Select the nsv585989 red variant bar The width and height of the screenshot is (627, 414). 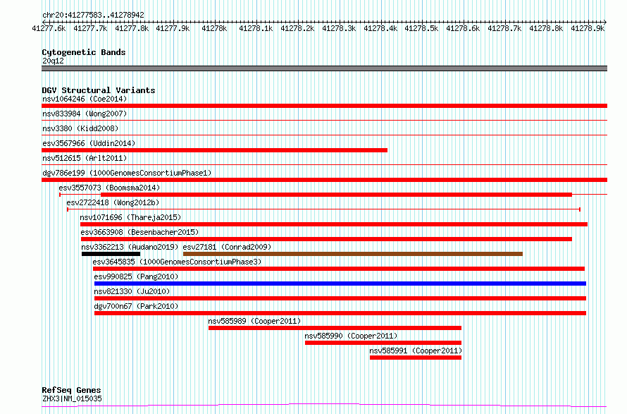(x=335, y=328)
